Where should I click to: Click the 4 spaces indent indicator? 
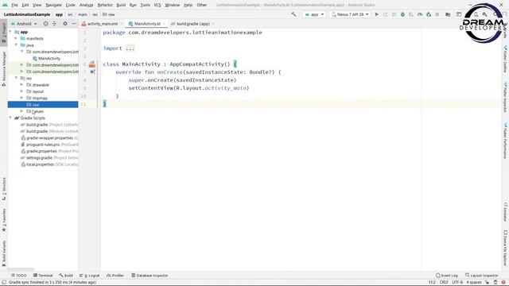(474, 282)
